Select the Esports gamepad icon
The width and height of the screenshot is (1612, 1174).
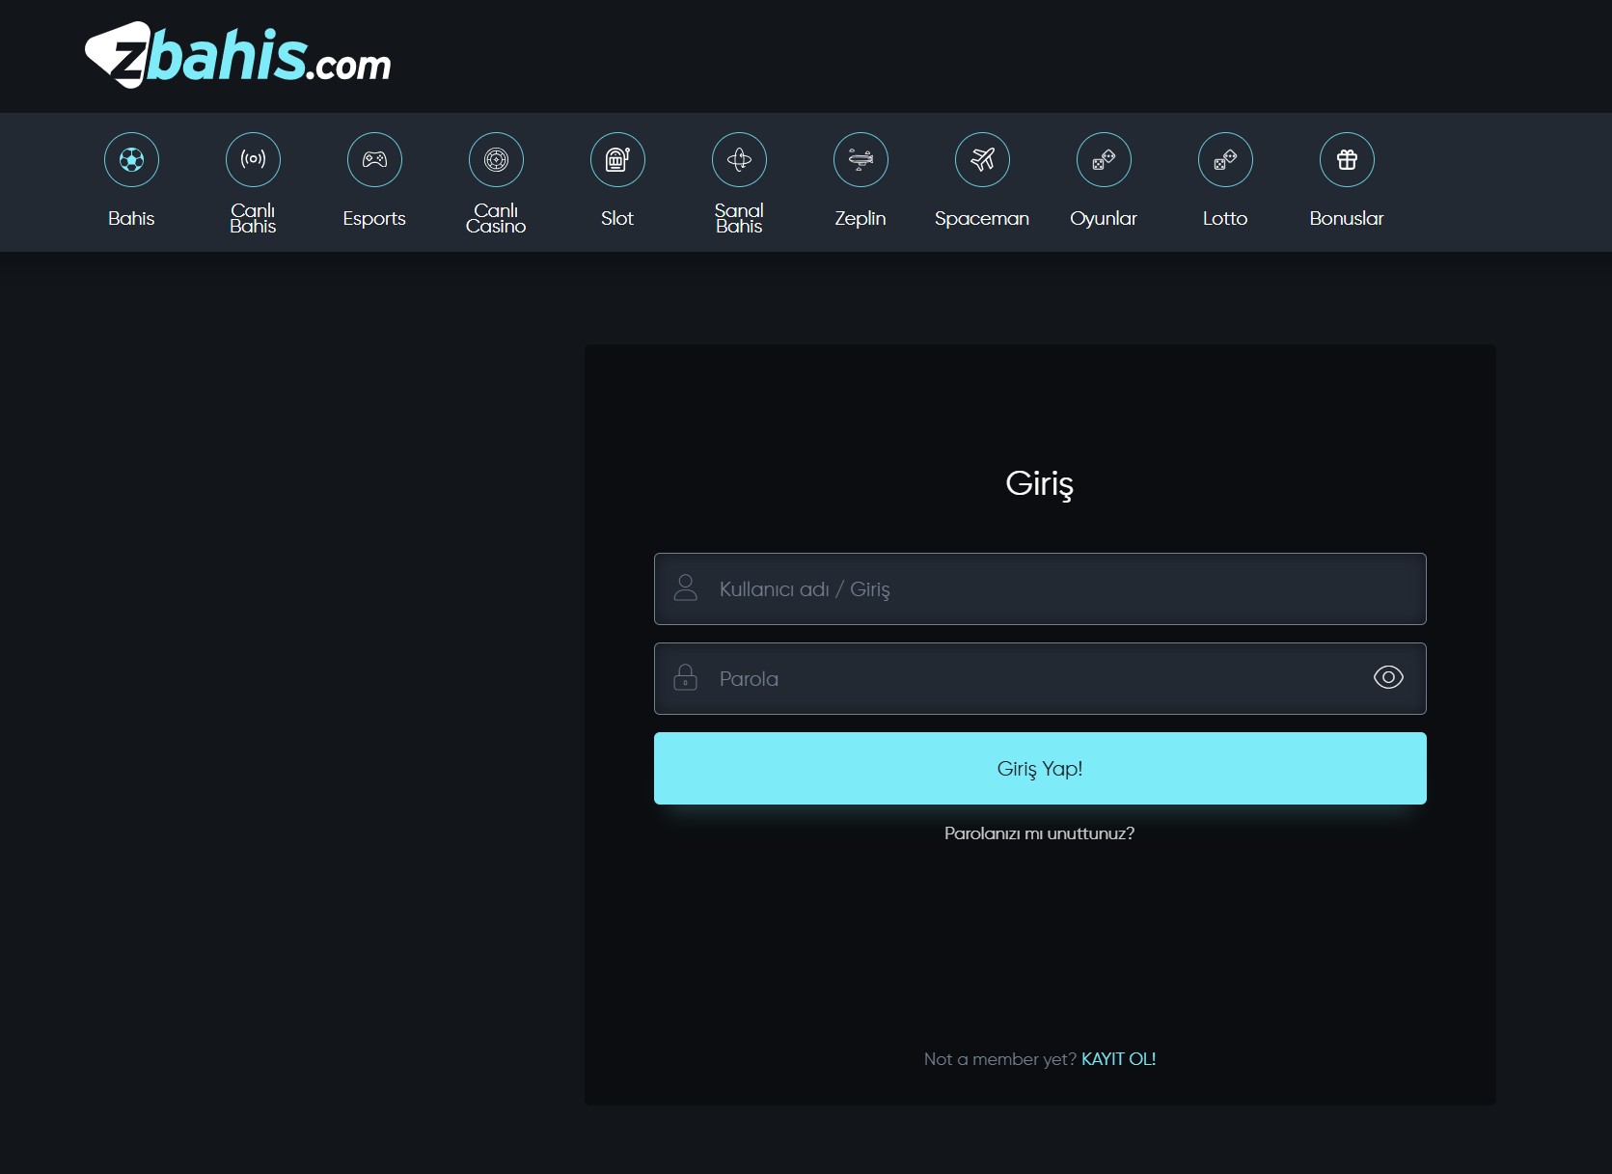coord(374,159)
